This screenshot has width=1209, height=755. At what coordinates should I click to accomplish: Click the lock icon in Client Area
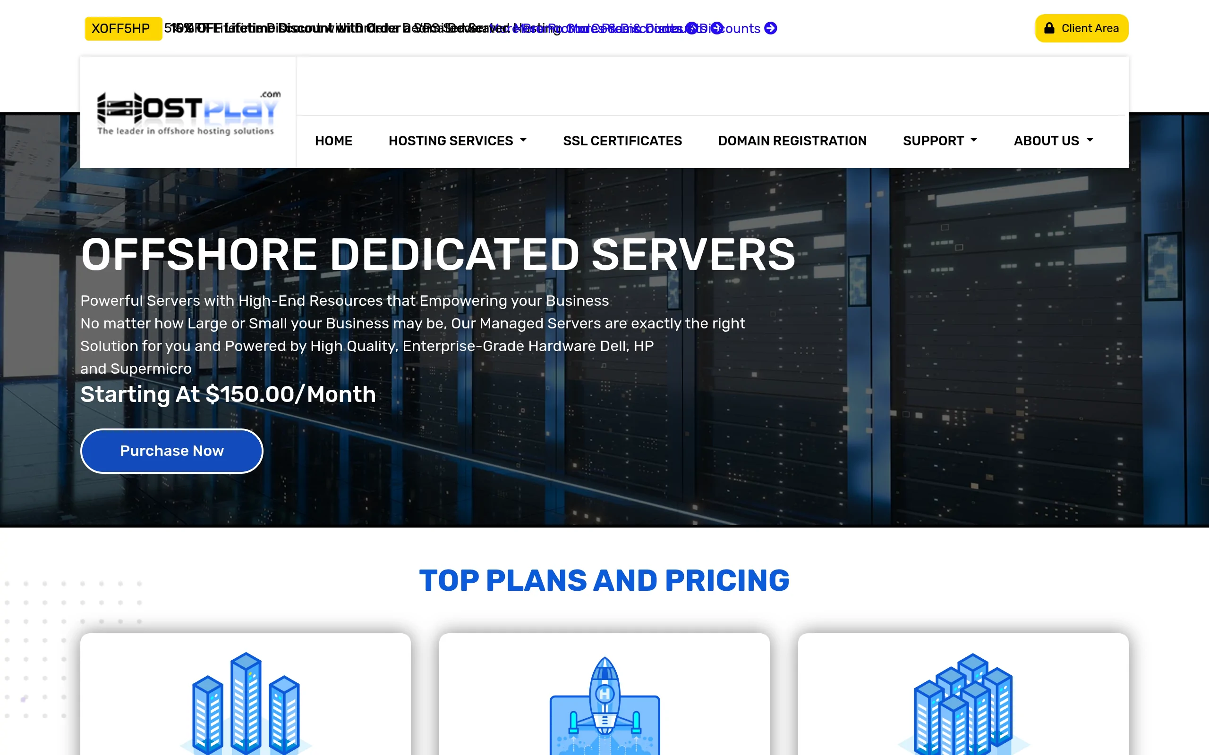coord(1049,28)
